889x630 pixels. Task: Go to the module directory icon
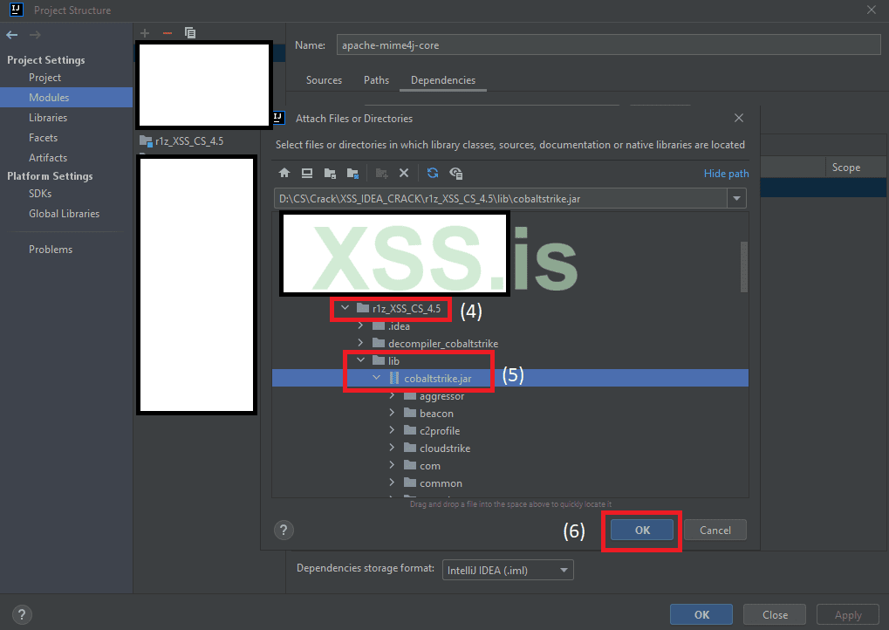[x=352, y=173]
